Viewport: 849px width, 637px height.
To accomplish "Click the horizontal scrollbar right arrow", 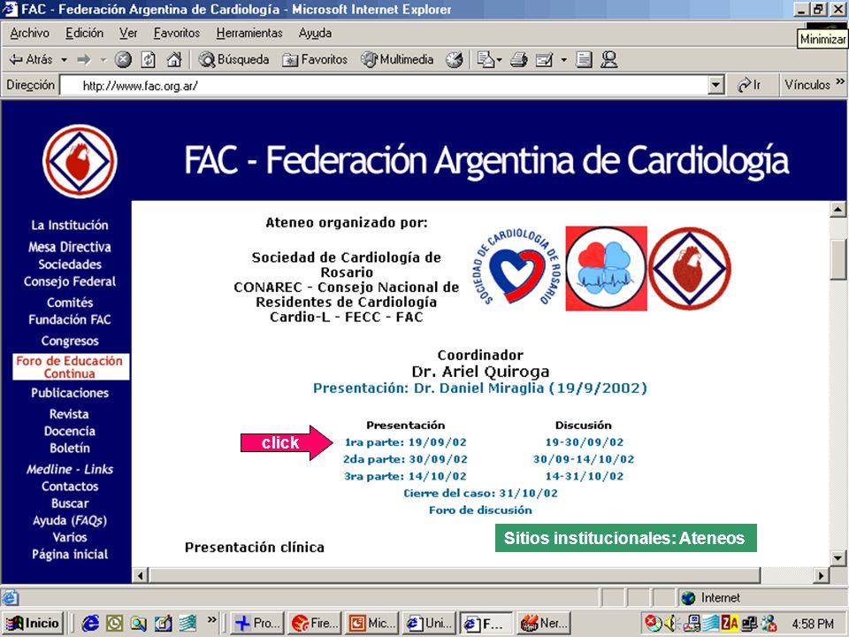I will (x=822, y=575).
